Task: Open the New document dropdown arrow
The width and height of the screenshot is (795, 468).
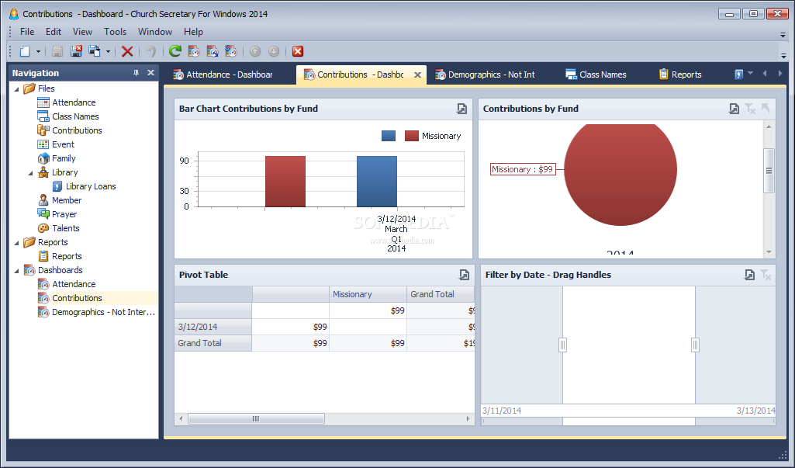Action: click(38, 51)
